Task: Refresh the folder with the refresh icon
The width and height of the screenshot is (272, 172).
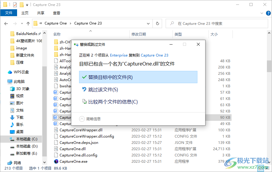Action: [x=157, y=24]
